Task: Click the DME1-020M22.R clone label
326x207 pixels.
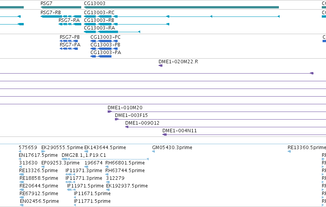Action: tap(179, 62)
